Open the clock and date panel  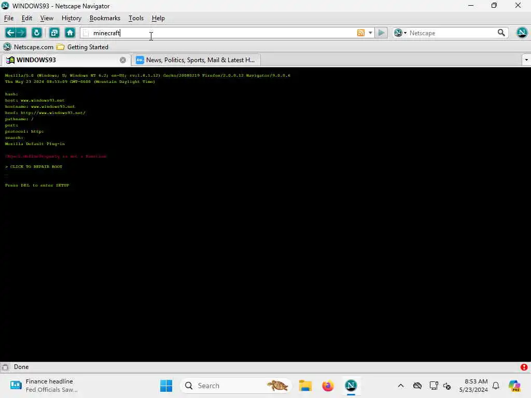click(x=473, y=386)
